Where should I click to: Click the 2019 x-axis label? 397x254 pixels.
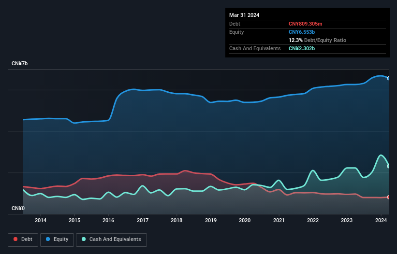pyautogui.click(x=211, y=220)
